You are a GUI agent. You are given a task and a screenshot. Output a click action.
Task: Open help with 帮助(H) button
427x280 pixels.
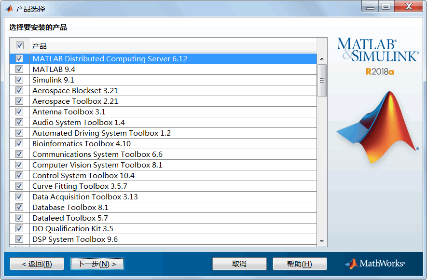300,264
